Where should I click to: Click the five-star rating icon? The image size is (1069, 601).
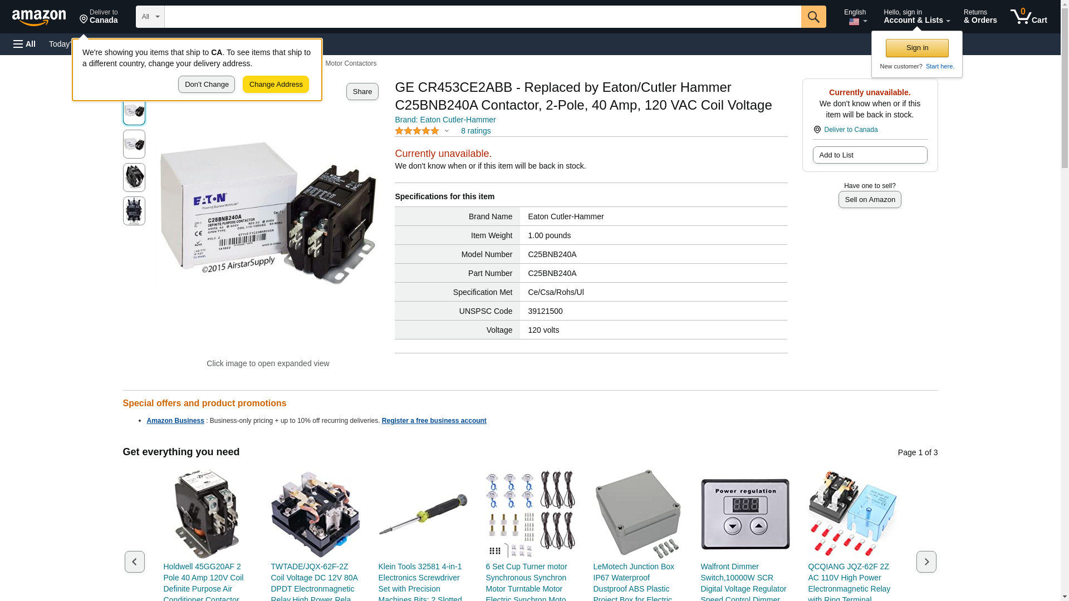(x=417, y=131)
